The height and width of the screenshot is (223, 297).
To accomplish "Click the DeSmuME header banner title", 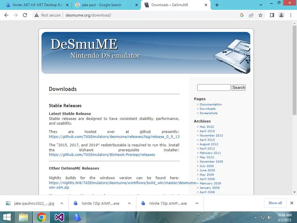I will [84, 44].
